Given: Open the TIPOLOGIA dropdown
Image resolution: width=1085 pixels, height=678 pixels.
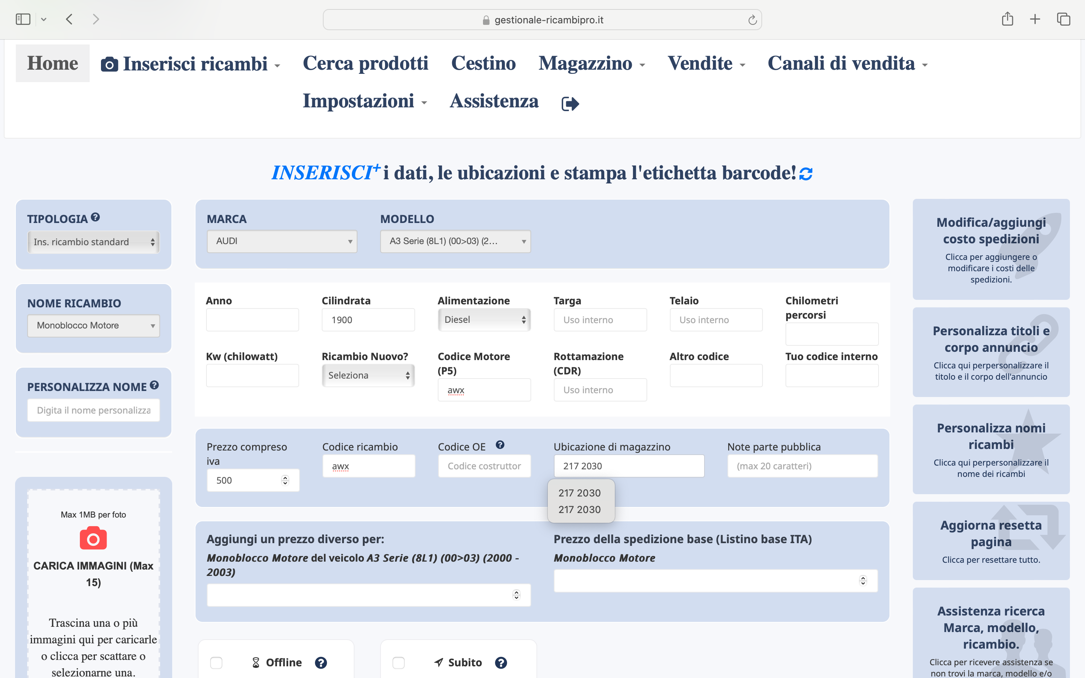Looking at the screenshot, I should (93, 242).
